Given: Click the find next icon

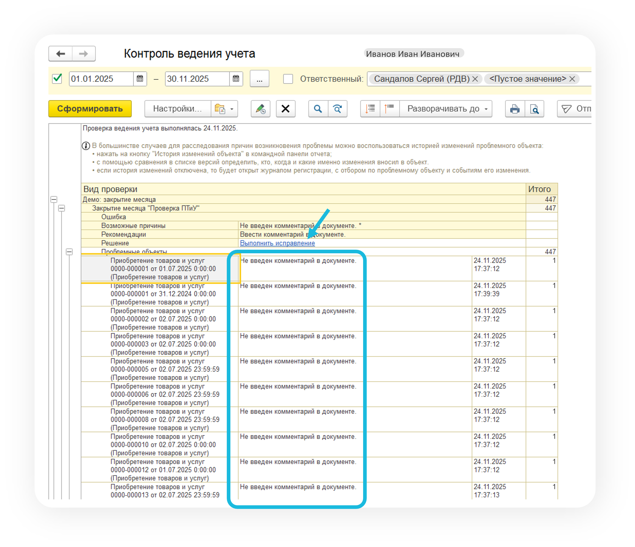Looking at the screenshot, I should coord(337,109).
